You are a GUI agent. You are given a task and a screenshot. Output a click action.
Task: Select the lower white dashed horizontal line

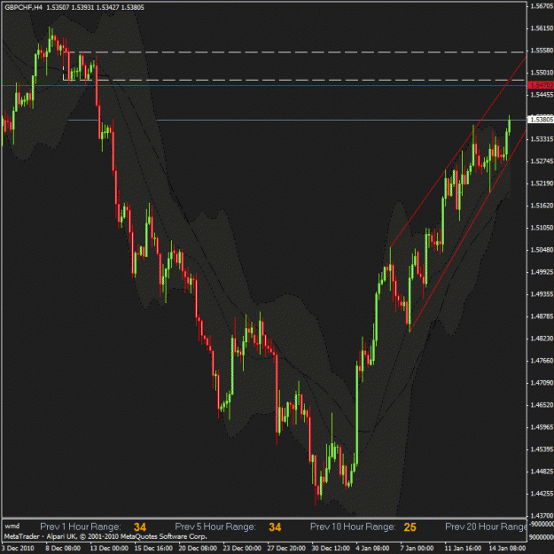coord(294,80)
